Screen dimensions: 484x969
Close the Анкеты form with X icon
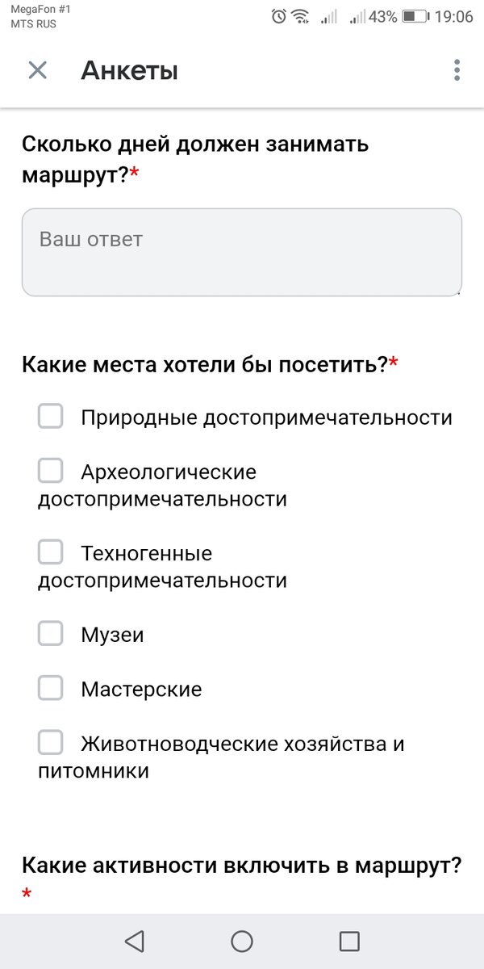tap(37, 70)
